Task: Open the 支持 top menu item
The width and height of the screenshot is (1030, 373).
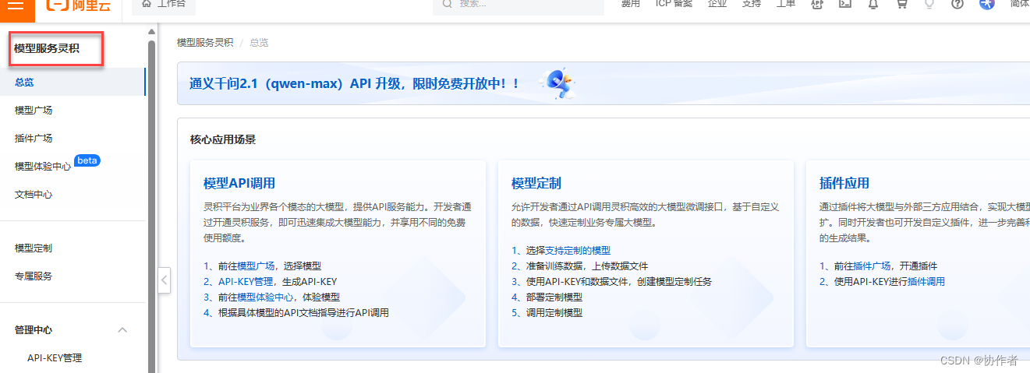Action: (752, 4)
